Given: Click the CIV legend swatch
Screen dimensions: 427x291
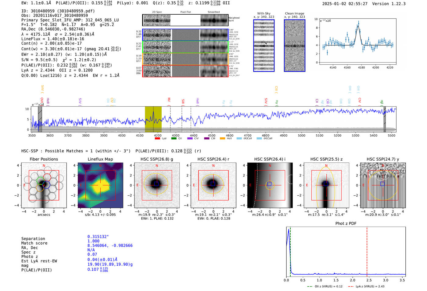Looking at the screenshot, I should pos(190,138).
